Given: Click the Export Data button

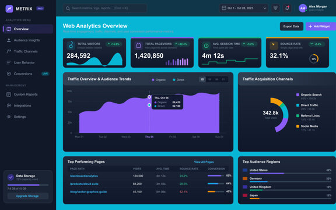Looking at the screenshot, I should 292,26.
